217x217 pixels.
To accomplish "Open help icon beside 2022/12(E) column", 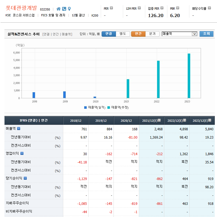I will pyautogui.click(x=185, y=120).
